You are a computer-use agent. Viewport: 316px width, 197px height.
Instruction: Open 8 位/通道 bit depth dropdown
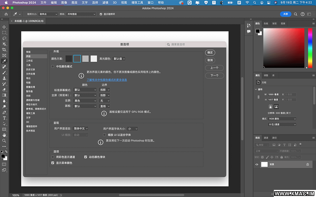point(282,124)
